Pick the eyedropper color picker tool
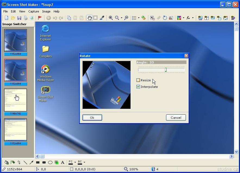 [102, 18]
